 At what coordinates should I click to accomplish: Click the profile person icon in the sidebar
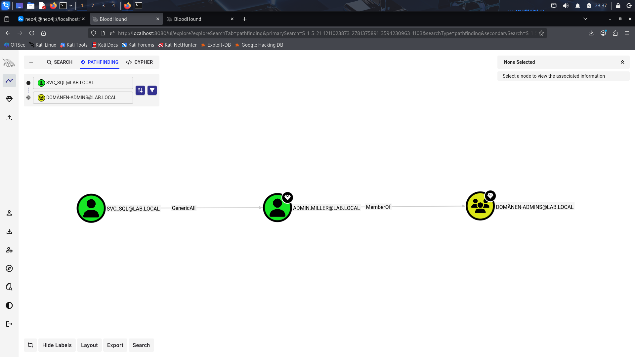(x=9, y=213)
